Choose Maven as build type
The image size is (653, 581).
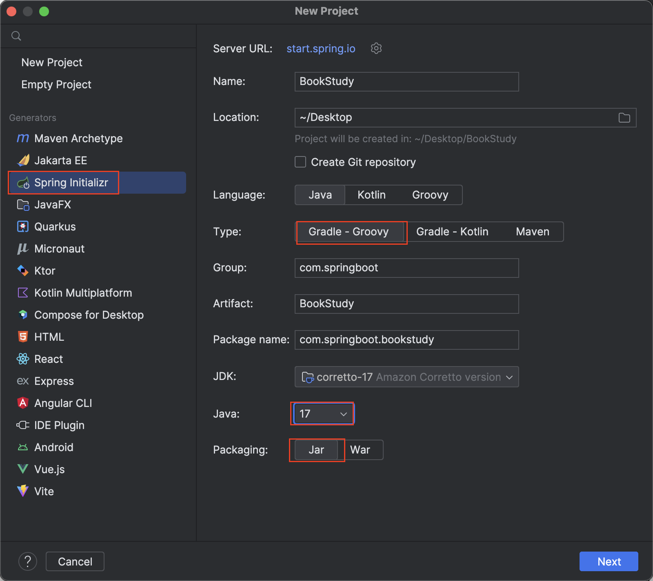(532, 232)
